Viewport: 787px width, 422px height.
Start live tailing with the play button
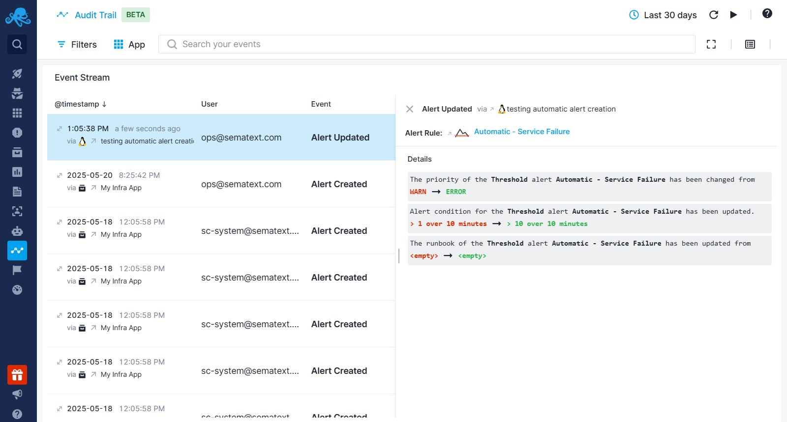(x=733, y=15)
